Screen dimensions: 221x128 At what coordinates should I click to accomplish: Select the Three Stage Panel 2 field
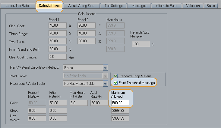pyautogui.click(x=87, y=33)
